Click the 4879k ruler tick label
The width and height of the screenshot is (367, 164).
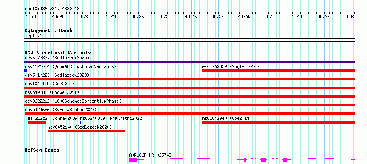tap(324, 16)
